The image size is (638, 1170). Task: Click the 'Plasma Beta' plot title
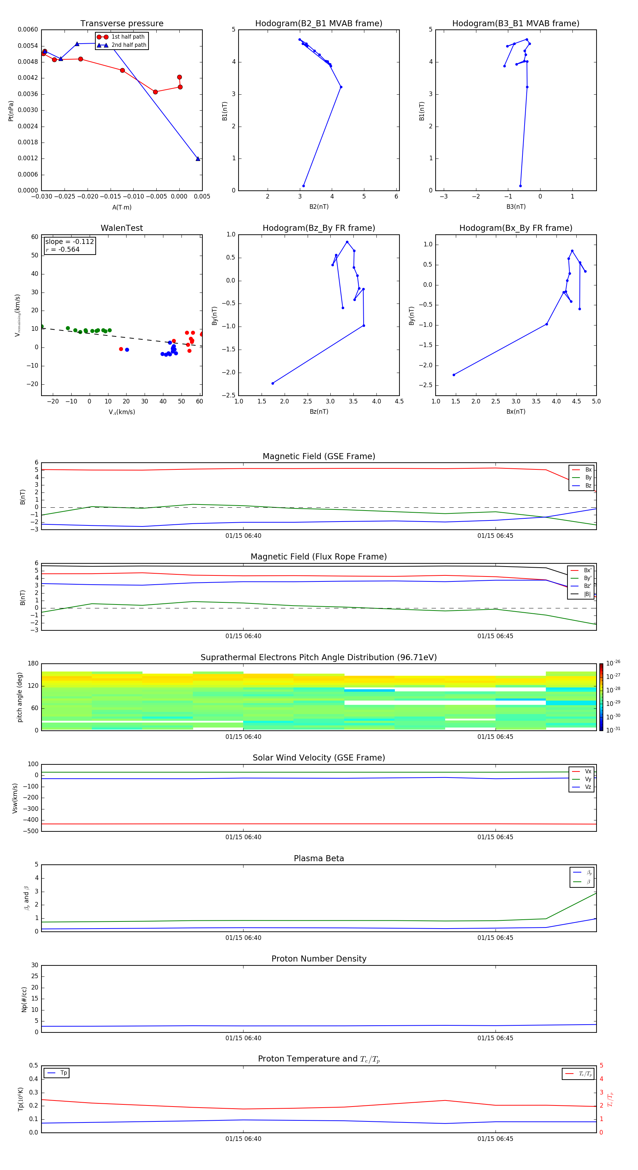pyautogui.click(x=319, y=859)
